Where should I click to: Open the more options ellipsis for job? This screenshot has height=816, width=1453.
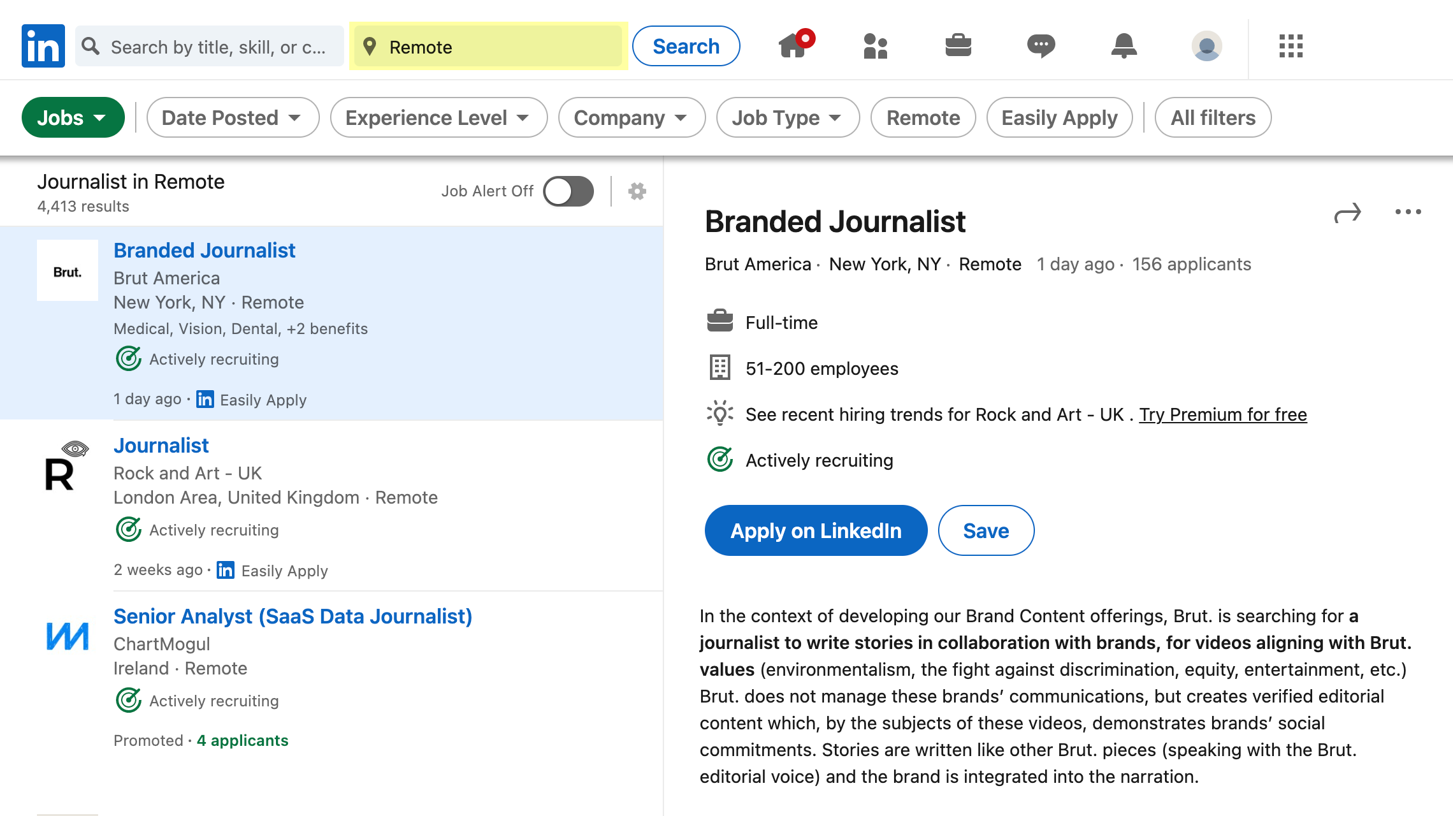tap(1408, 212)
